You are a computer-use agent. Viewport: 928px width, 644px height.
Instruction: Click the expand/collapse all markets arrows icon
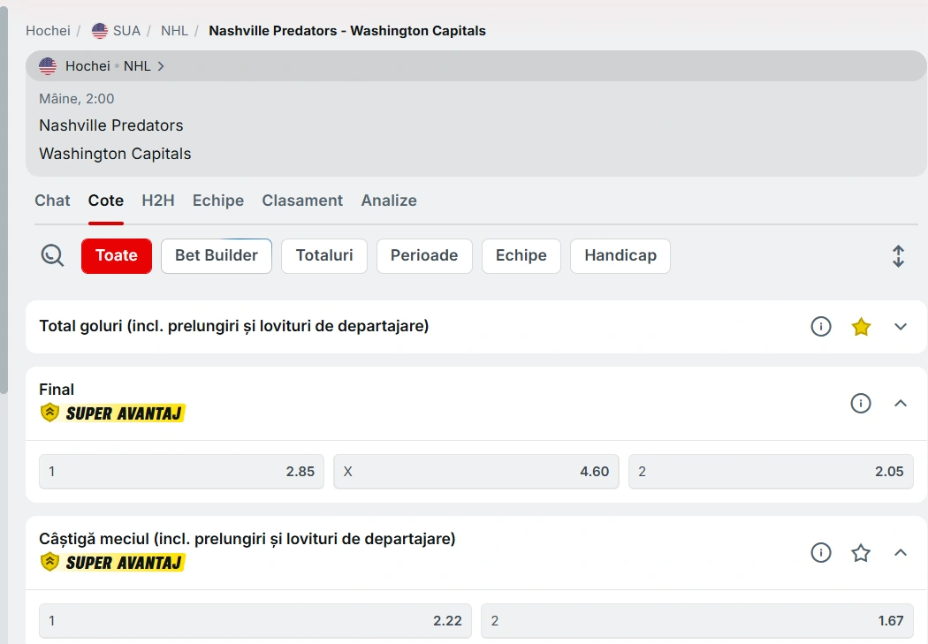pyautogui.click(x=898, y=256)
